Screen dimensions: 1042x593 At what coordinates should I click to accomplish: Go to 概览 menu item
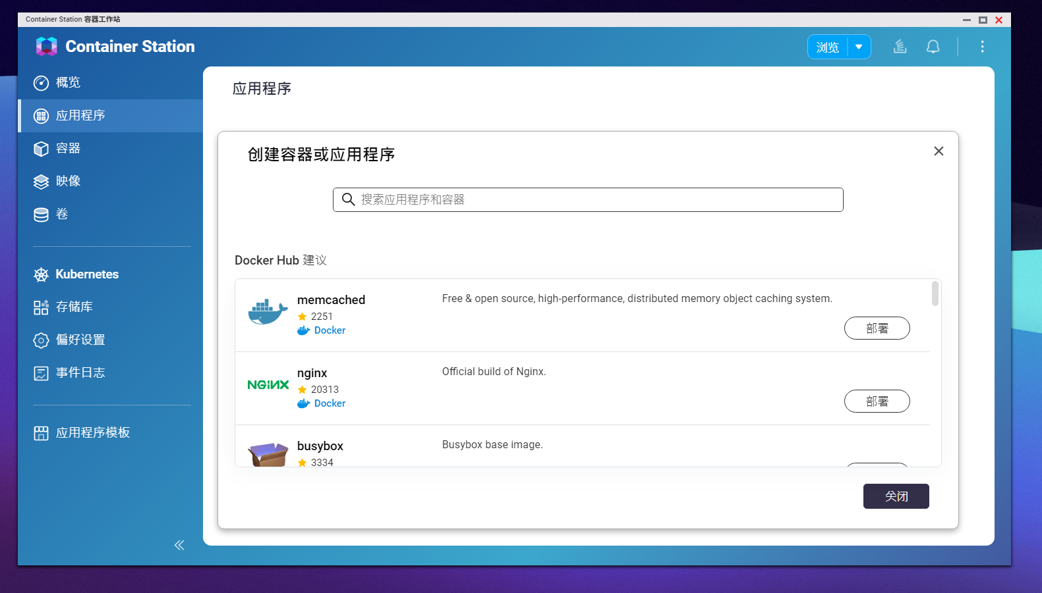pyautogui.click(x=110, y=83)
